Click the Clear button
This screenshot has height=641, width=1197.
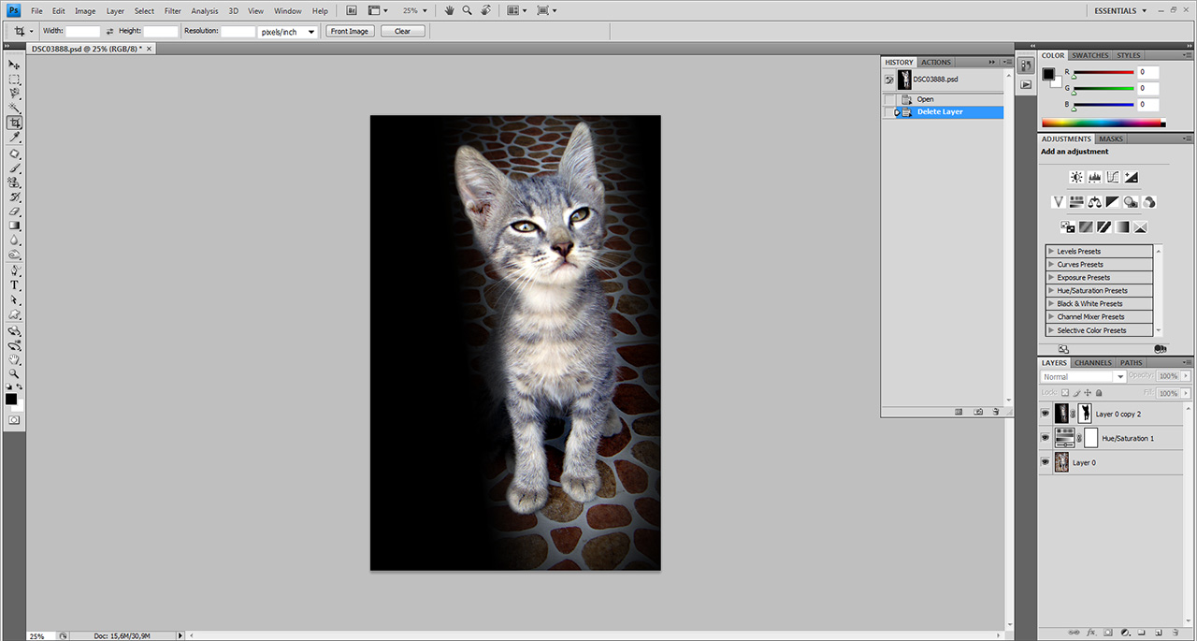402,31
